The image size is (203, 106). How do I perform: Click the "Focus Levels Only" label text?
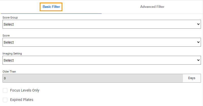[x=25, y=91]
